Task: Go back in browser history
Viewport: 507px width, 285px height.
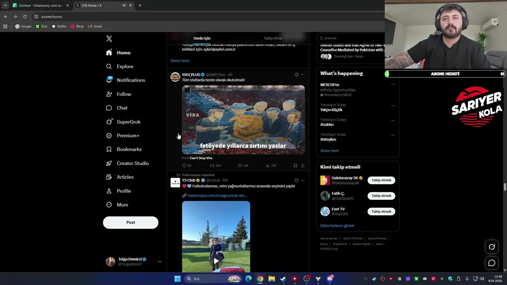Action: click(x=6, y=17)
